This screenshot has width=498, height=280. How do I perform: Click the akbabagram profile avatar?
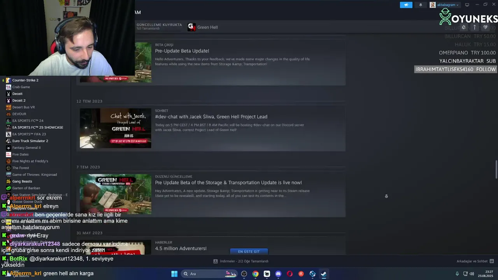tap(433, 5)
